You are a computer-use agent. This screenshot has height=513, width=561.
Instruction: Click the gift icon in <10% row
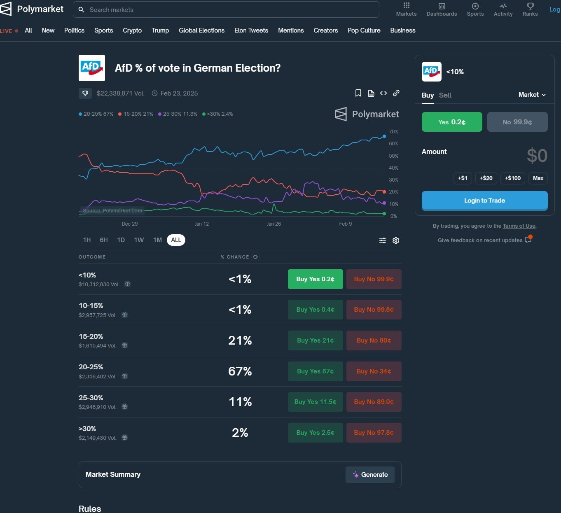128,284
